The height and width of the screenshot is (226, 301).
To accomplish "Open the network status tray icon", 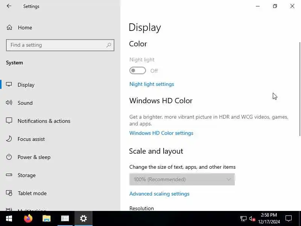I will (243, 218).
